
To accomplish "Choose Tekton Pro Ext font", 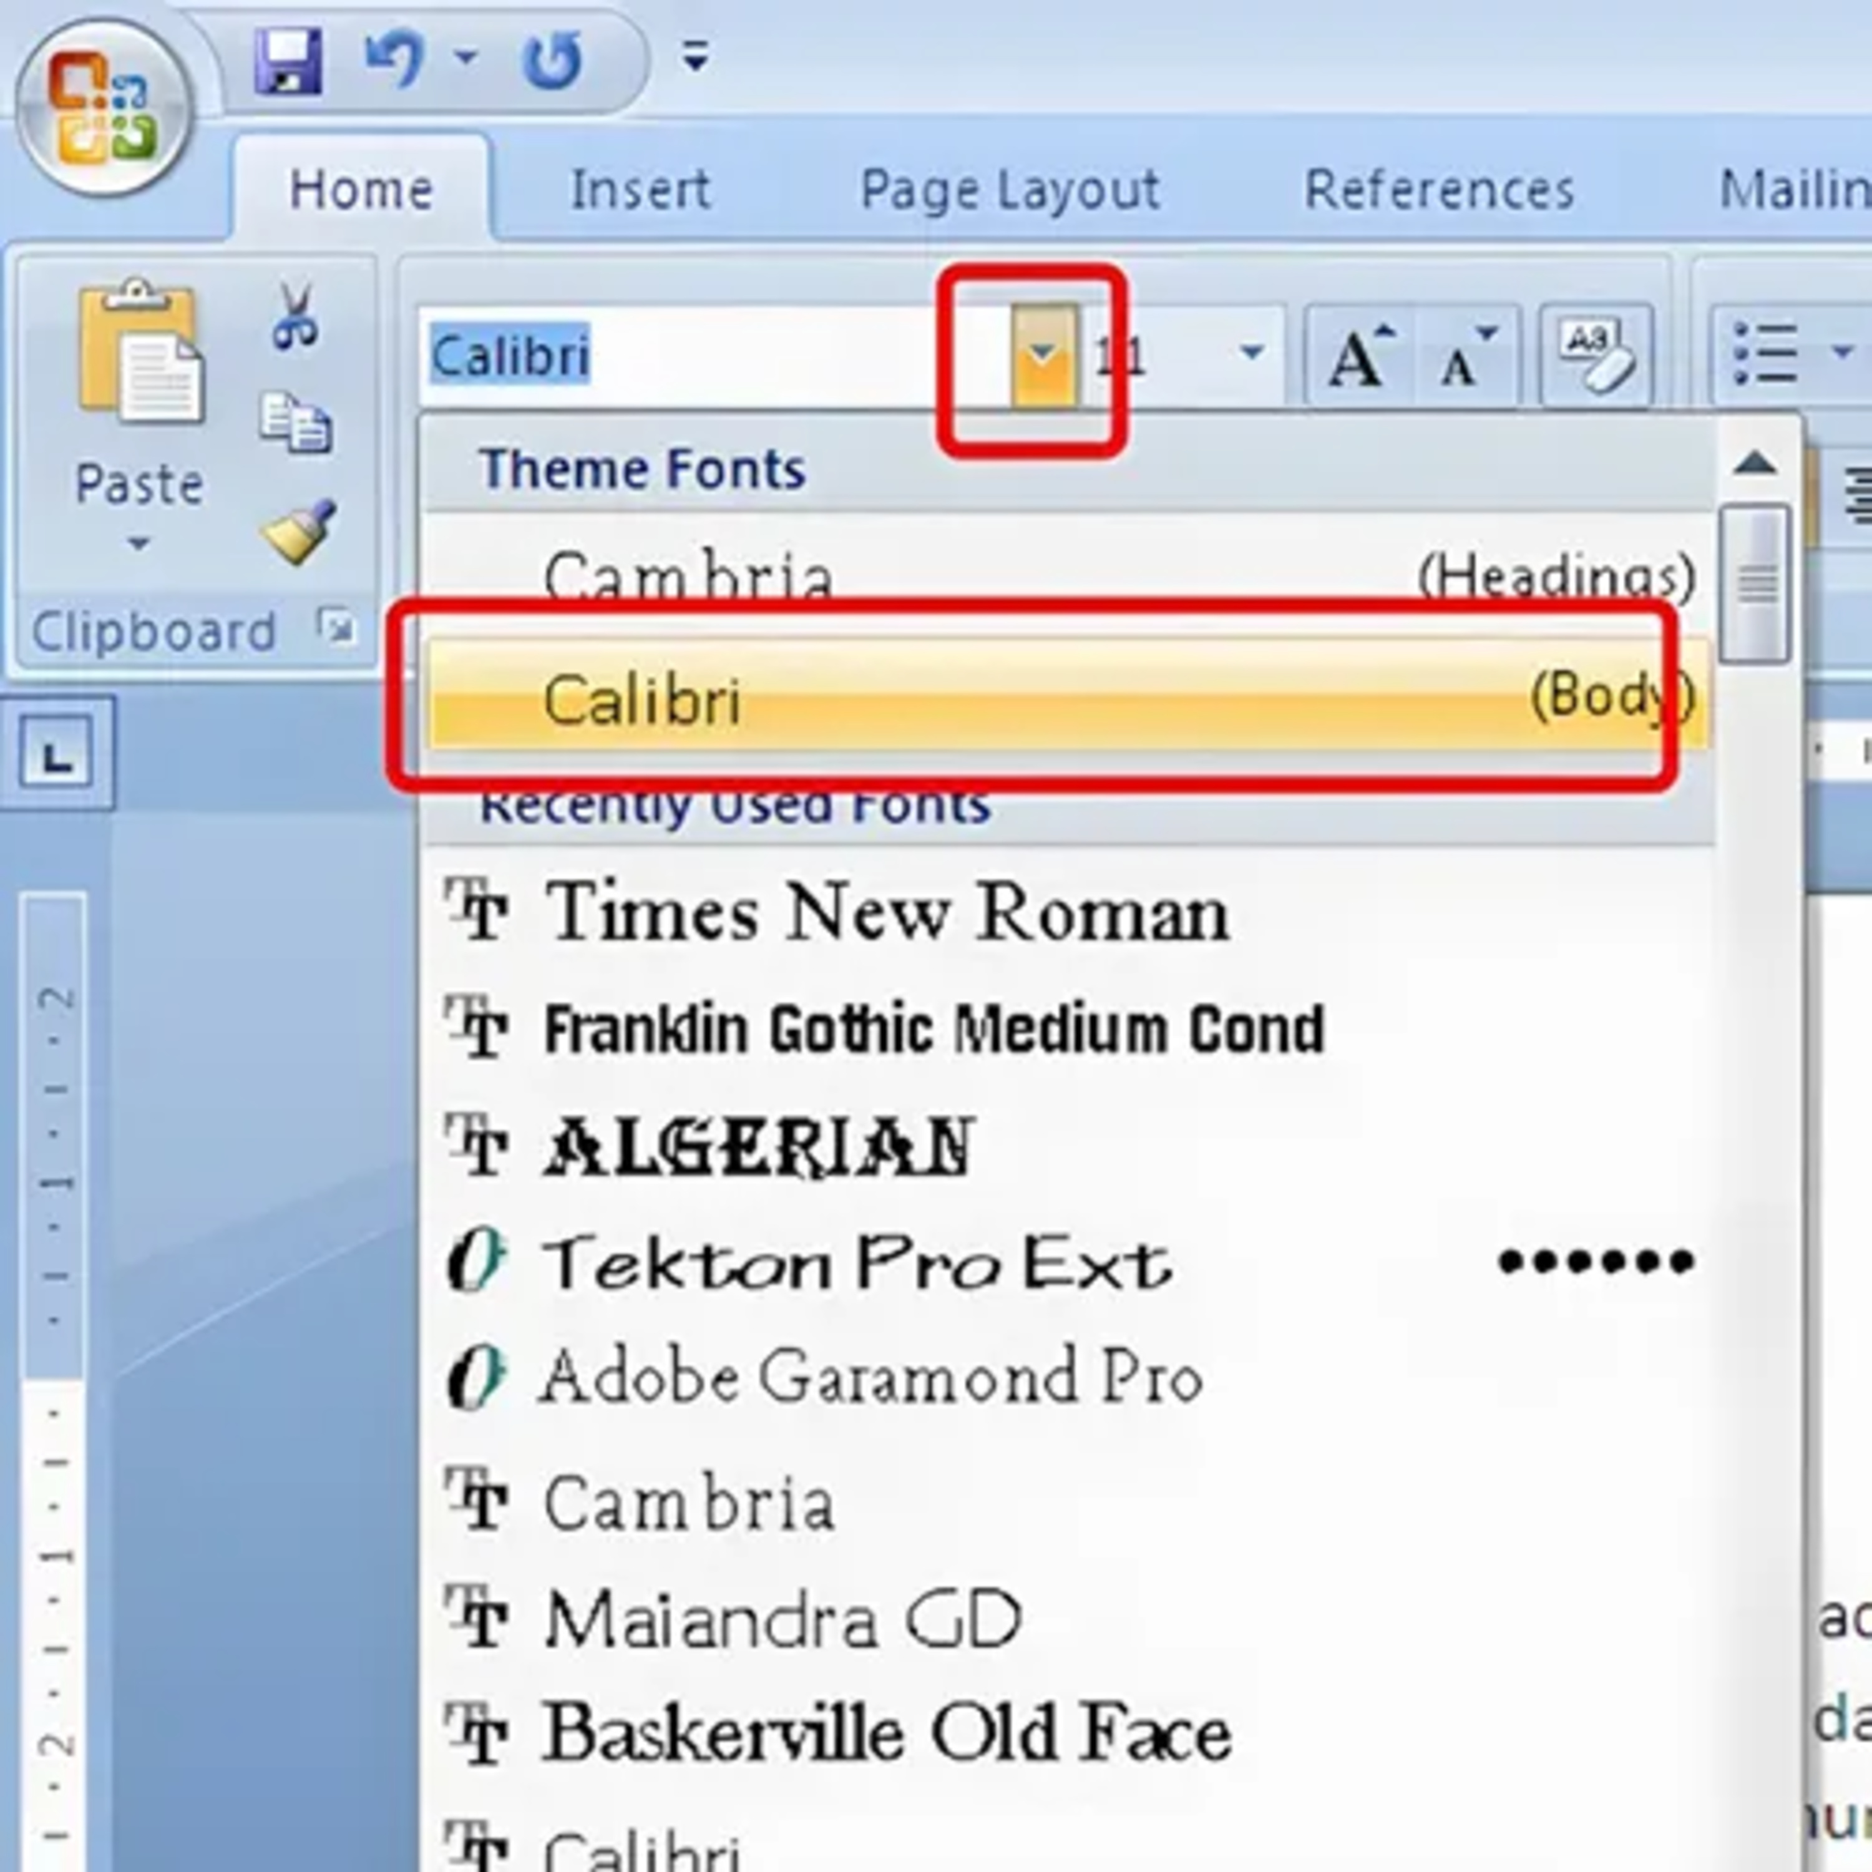I will click(x=1069, y=1262).
